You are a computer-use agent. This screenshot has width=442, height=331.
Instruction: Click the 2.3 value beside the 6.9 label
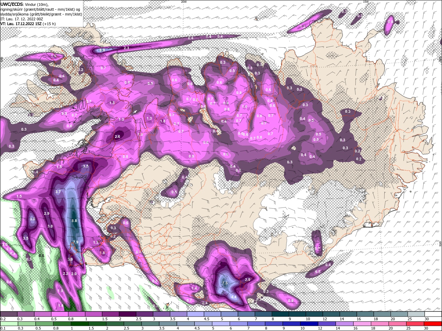[x=126, y=48]
